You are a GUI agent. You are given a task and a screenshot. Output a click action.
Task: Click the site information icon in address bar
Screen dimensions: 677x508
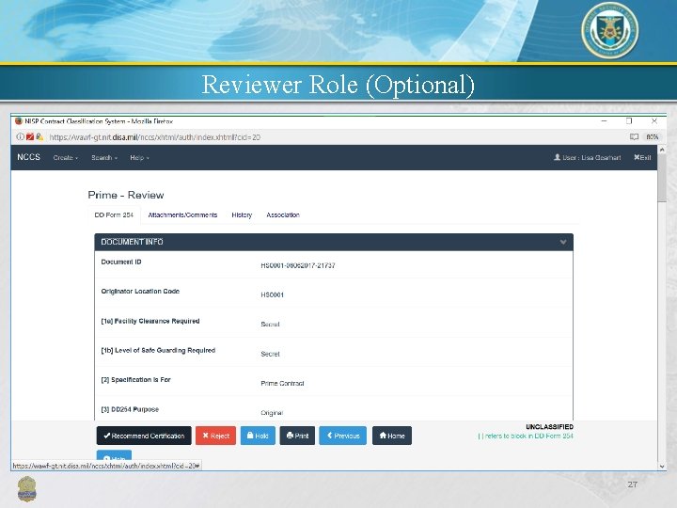[20, 137]
